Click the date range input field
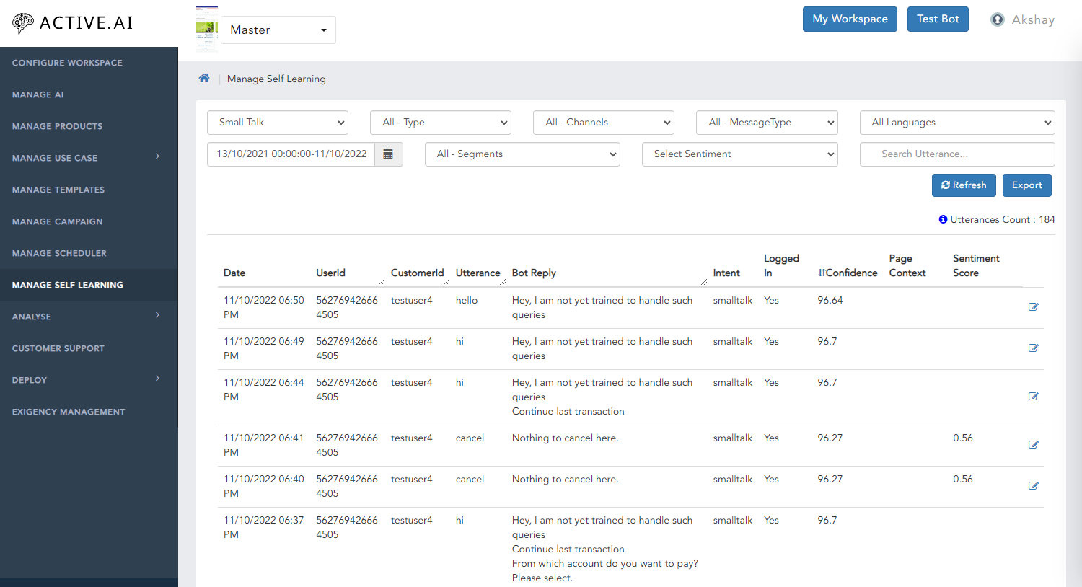 pyautogui.click(x=291, y=154)
